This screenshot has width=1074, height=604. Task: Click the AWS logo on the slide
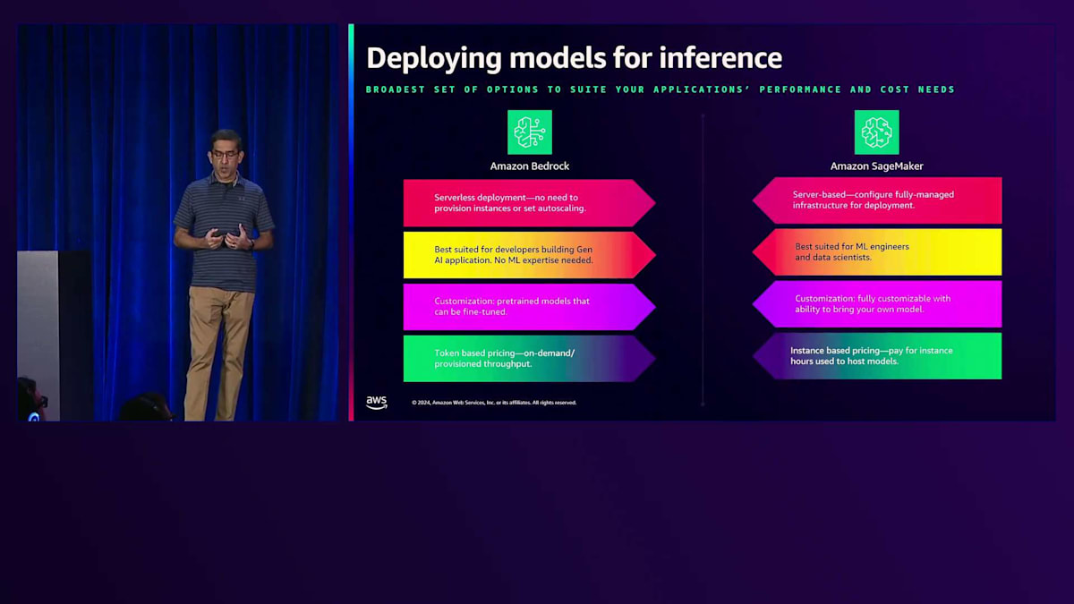[x=377, y=403]
